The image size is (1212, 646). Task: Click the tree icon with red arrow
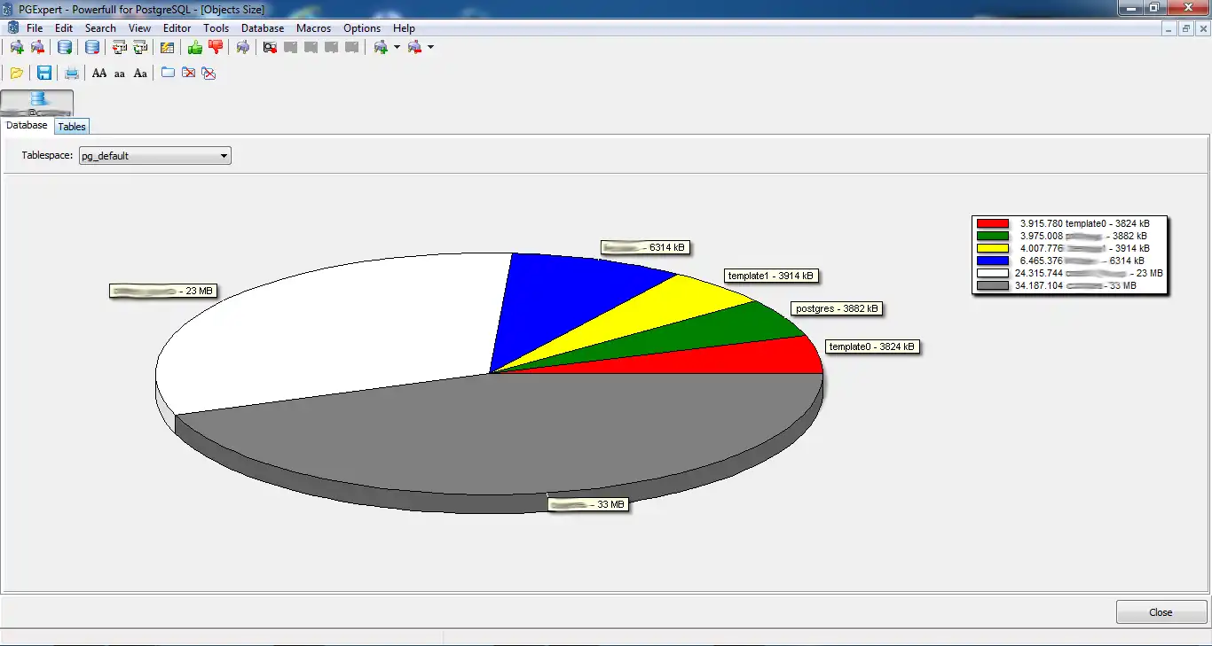tap(119, 47)
